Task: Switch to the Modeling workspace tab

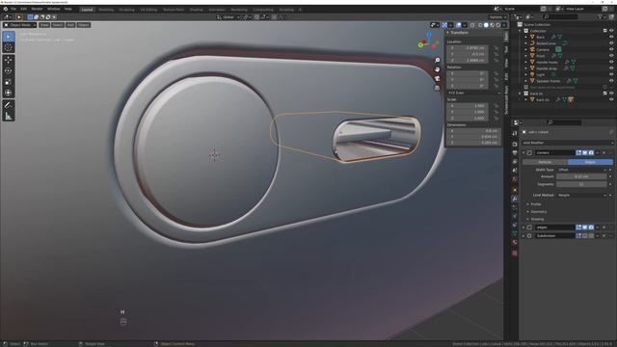Action: (x=106, y=10)
